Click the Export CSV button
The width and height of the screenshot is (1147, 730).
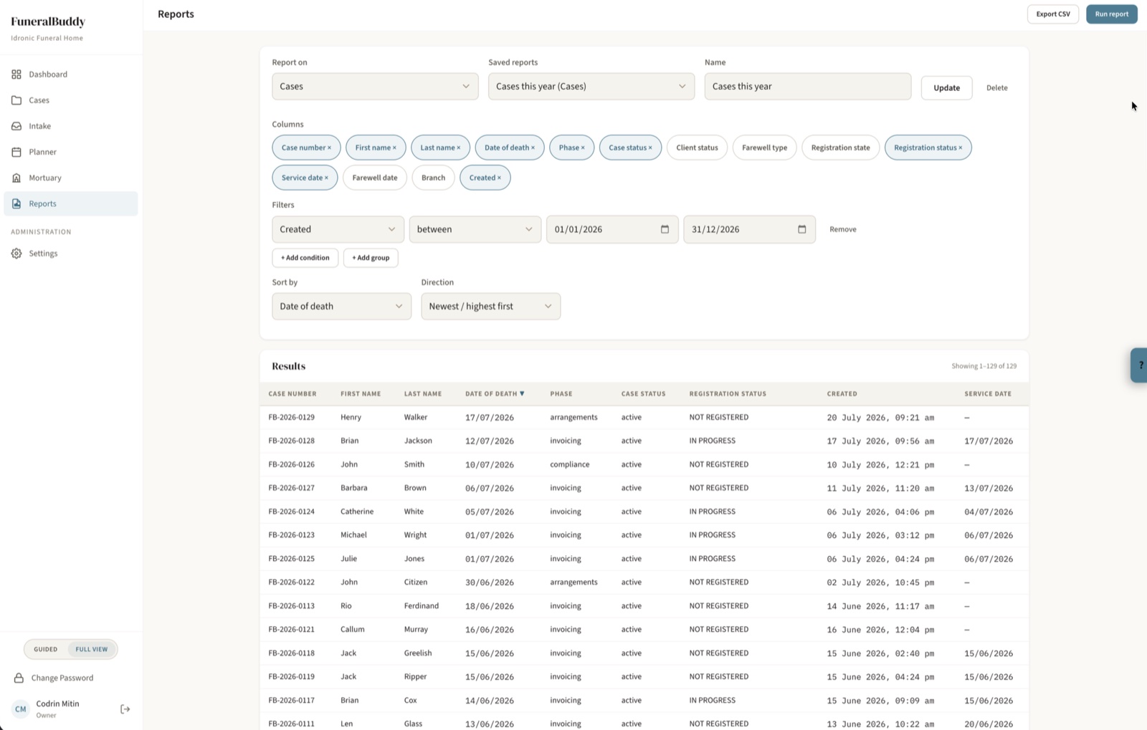(1052, 14)
